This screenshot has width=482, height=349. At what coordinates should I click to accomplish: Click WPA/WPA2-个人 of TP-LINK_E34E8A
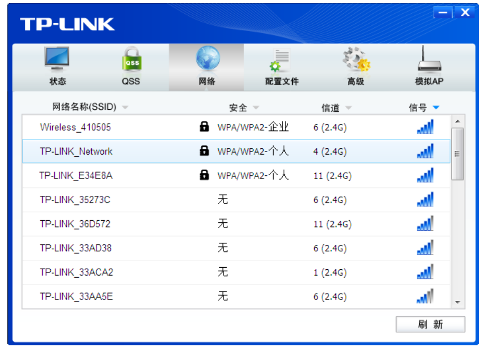pos(253,175)
